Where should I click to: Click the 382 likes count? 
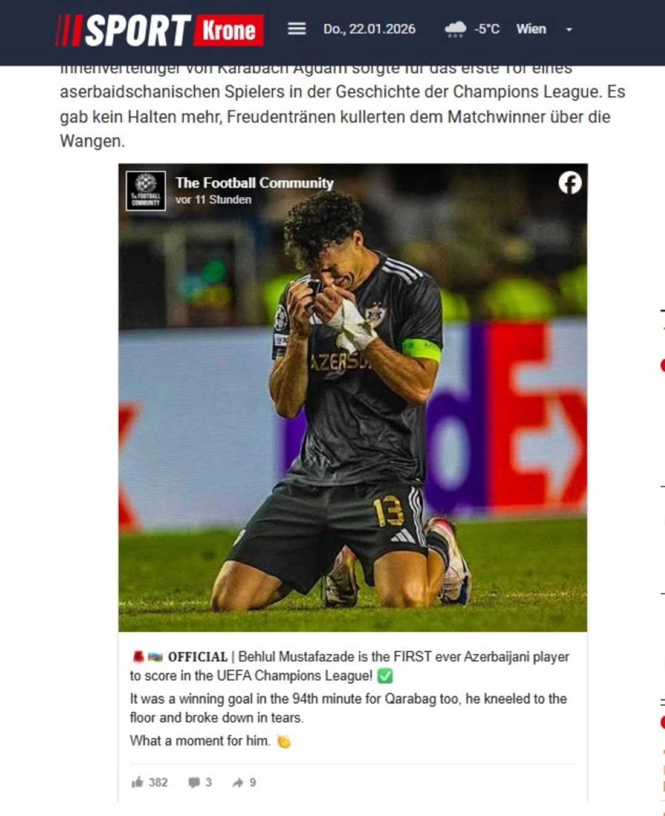(x=158, y=782)
